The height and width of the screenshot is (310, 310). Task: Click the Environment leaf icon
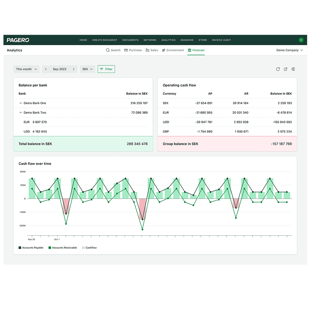click(164, 50)
